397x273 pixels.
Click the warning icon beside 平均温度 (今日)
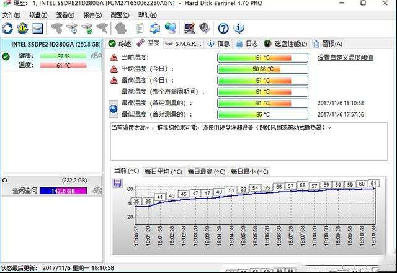[114, 69]
